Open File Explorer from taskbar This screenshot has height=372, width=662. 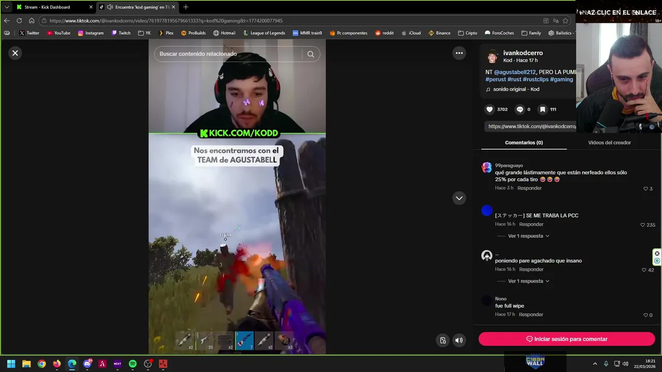pos(26,364)
